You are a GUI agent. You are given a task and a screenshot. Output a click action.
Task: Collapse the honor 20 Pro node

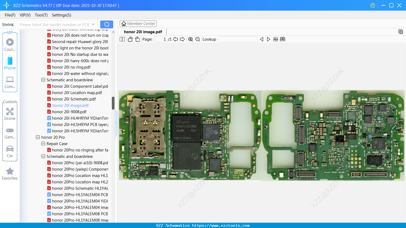(38, 137)
